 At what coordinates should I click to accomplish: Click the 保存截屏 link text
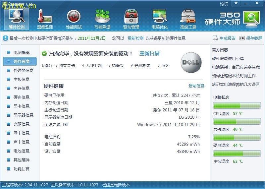[x=254, y=38]
